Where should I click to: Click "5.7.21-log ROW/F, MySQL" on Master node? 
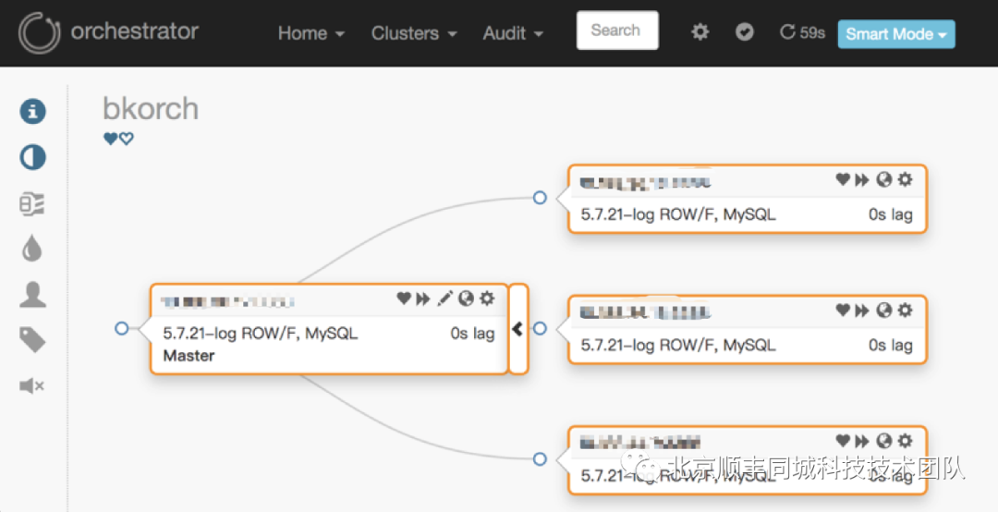tap(261, 333)
